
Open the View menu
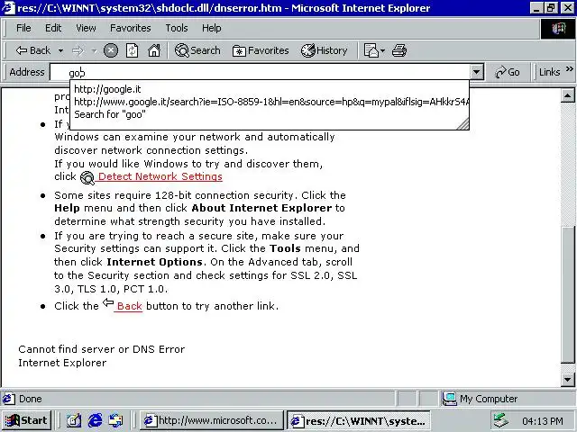pos(86,28)
